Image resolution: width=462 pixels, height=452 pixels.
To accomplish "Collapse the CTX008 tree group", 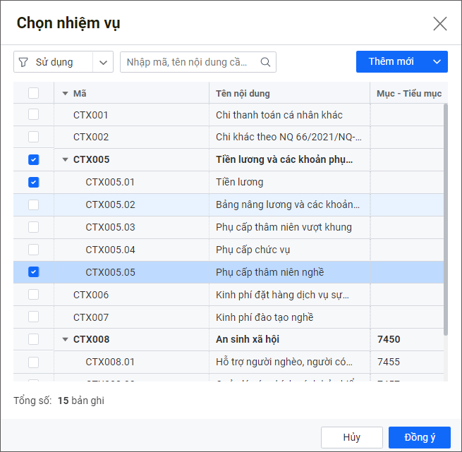I will pos(66,340).
